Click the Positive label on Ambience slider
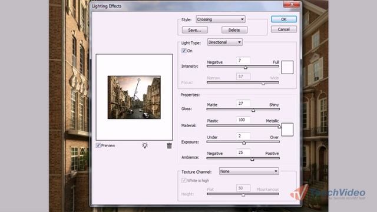 tap(272, 153)
